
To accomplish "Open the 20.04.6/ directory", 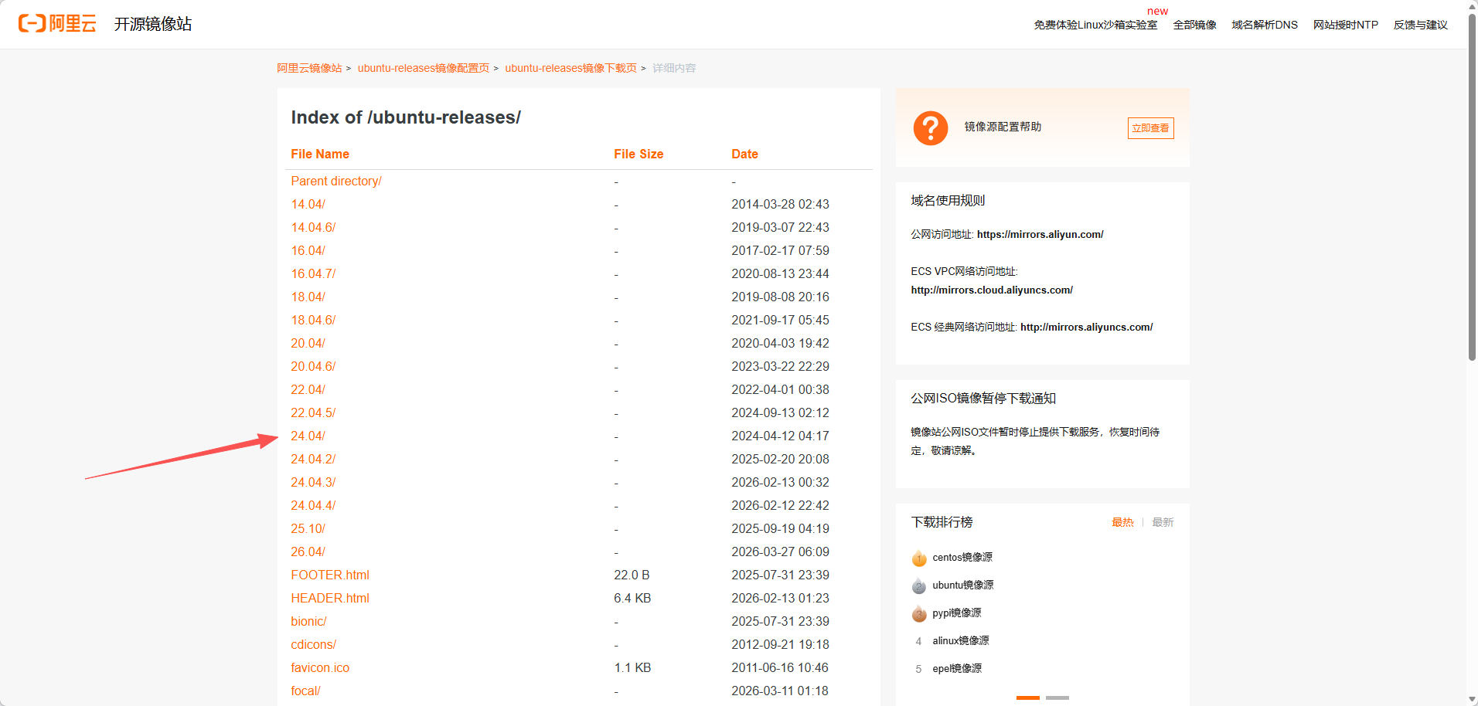I will 313,366.
